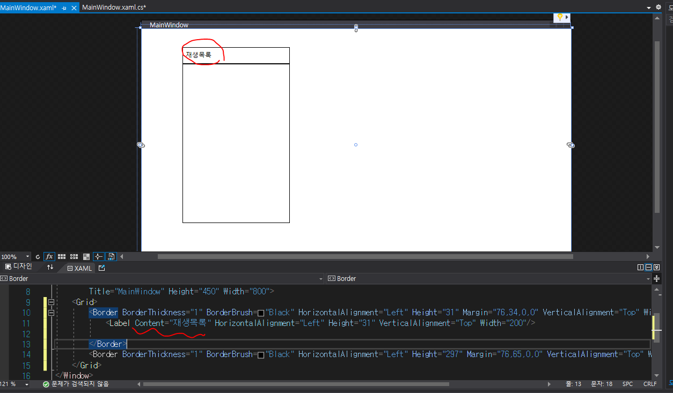Image resolution: width=673 pixels, height=393 pixels.
Task: Collapse the pane with double-chevron icon
Action: [657, 267]
